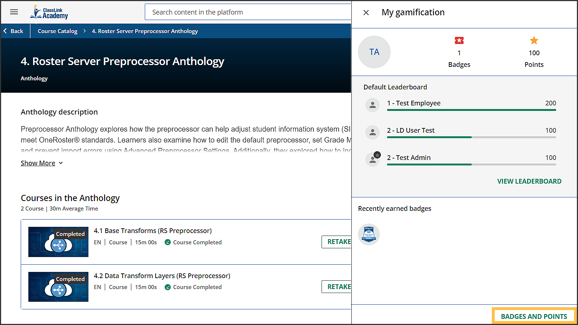
Task: Go Back using the chevron button
Action: coord(13,31)
